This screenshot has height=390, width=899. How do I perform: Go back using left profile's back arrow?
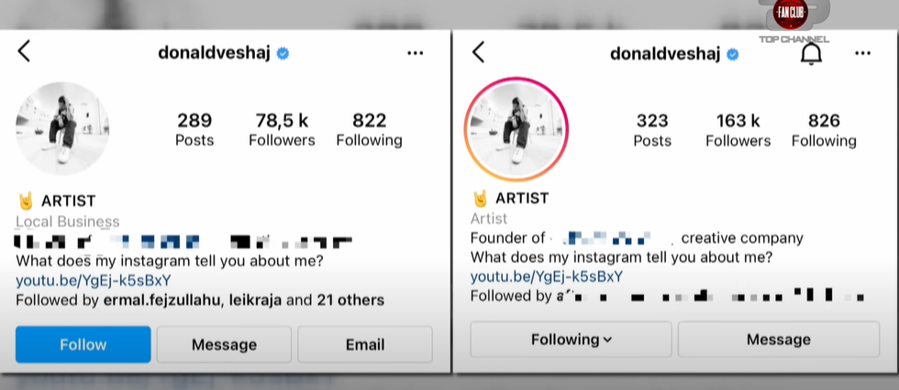pos(25,52)
